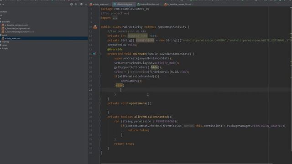Click 'return false;' statement
Viewport: 292px width, 164px height.
(x=138, y=130)
